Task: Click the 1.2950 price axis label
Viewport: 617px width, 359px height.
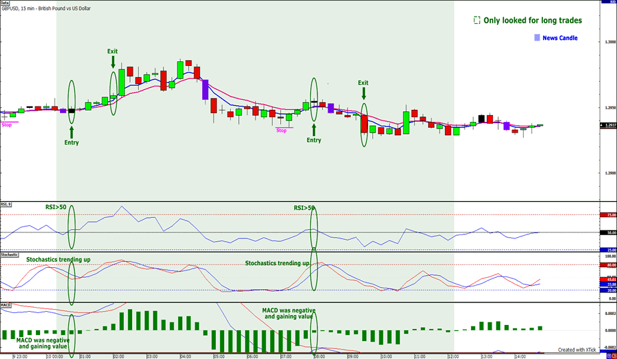Action: pos(609,108)
